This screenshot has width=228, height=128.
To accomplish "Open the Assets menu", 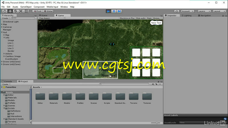I will (15, 7).
